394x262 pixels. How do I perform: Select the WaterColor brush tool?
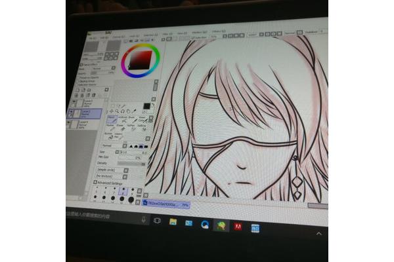(142, 120)
